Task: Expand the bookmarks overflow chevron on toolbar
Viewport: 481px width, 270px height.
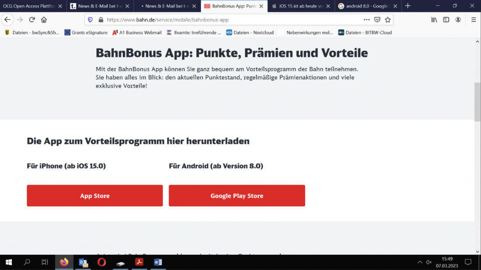Action: pos(477,32)
